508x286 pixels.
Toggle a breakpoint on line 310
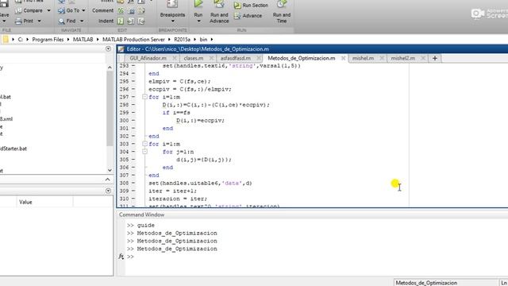tap(133, 199)
